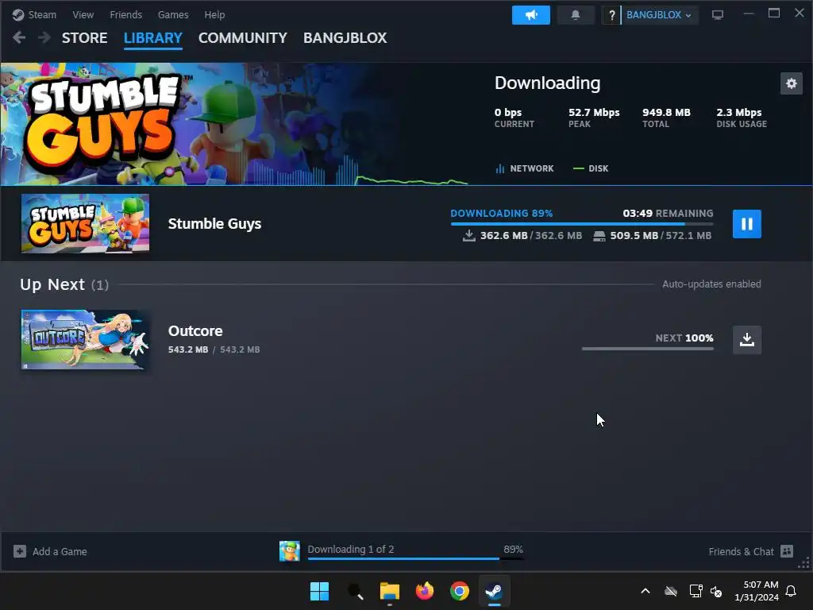The width and height of the screenshot is (813, 610).
Task: Pause the Stumble Guys download
Action: click(746, 224)
